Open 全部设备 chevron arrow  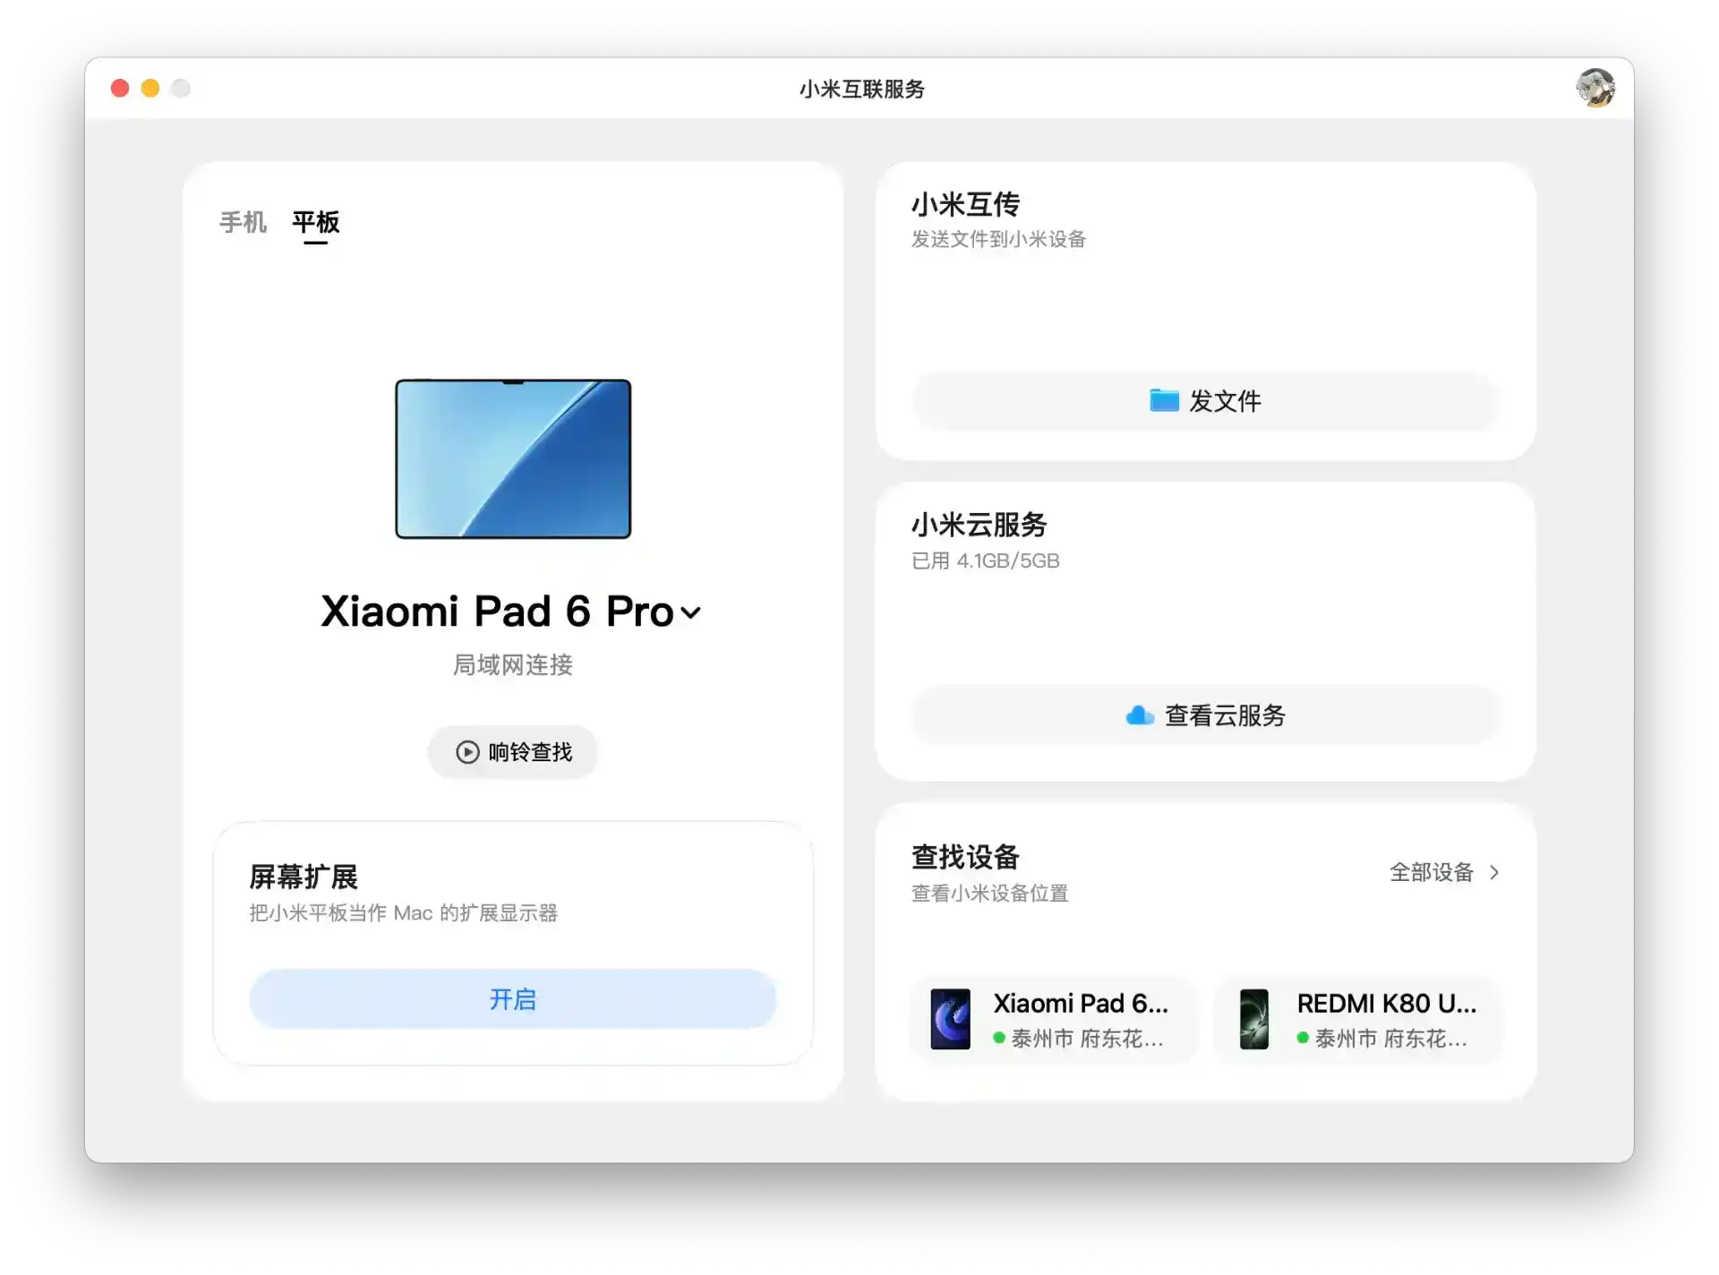click(1494, 872)
